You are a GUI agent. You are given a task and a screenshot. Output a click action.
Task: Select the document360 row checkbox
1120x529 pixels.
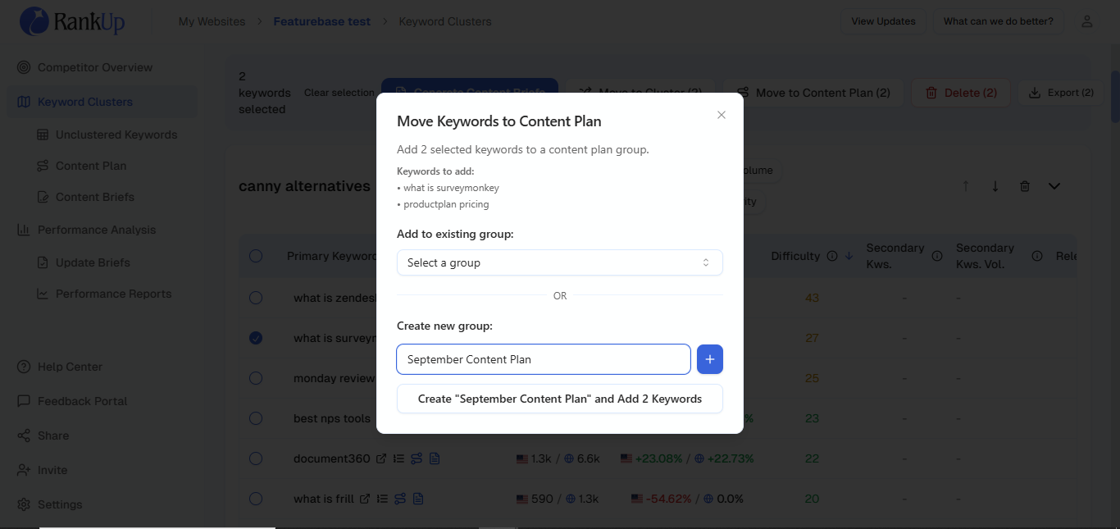pyautogui.click(x=256, y=458)
